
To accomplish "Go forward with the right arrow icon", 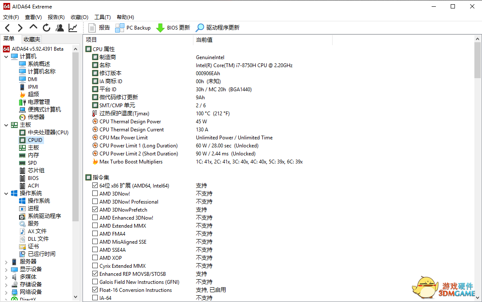I will [x=20, y=28].
